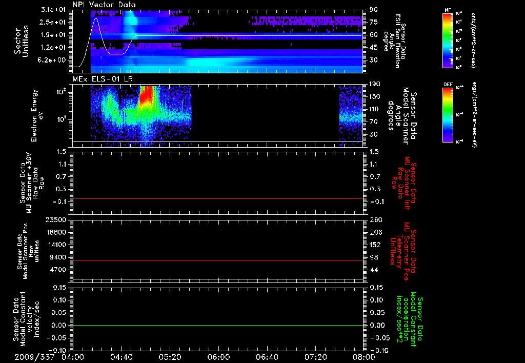Click the 152 telemetry axis tick
The image size is (525, 363).
tap(376, 245)
